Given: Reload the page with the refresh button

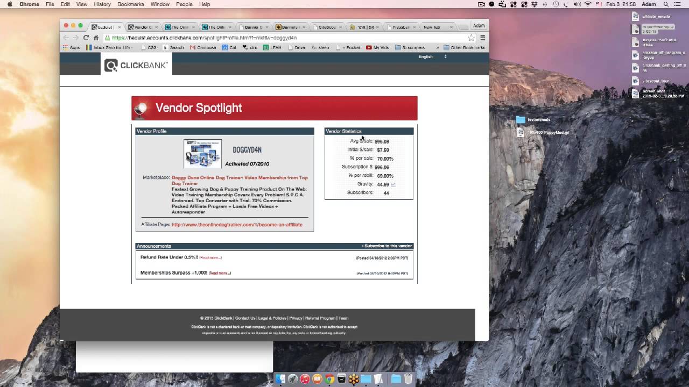Looking at the screenshot, I should (x=86, y=38).
